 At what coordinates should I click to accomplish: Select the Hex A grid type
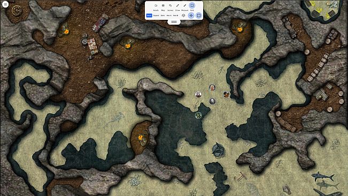tap(169, 16)
